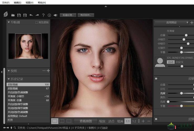Adjust the 大细节 smoothing slider
The width and height of the screenshot is (194, 131).
point(181,48)
